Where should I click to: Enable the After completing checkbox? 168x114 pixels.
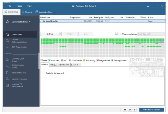(x=120, y=34)
